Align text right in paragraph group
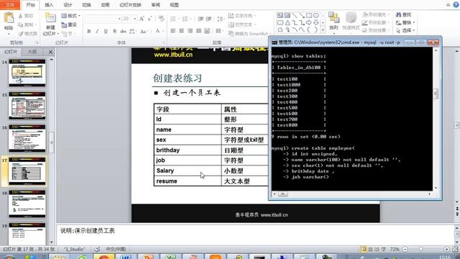The width and height of the screenshot is (460, 259). 190,31
